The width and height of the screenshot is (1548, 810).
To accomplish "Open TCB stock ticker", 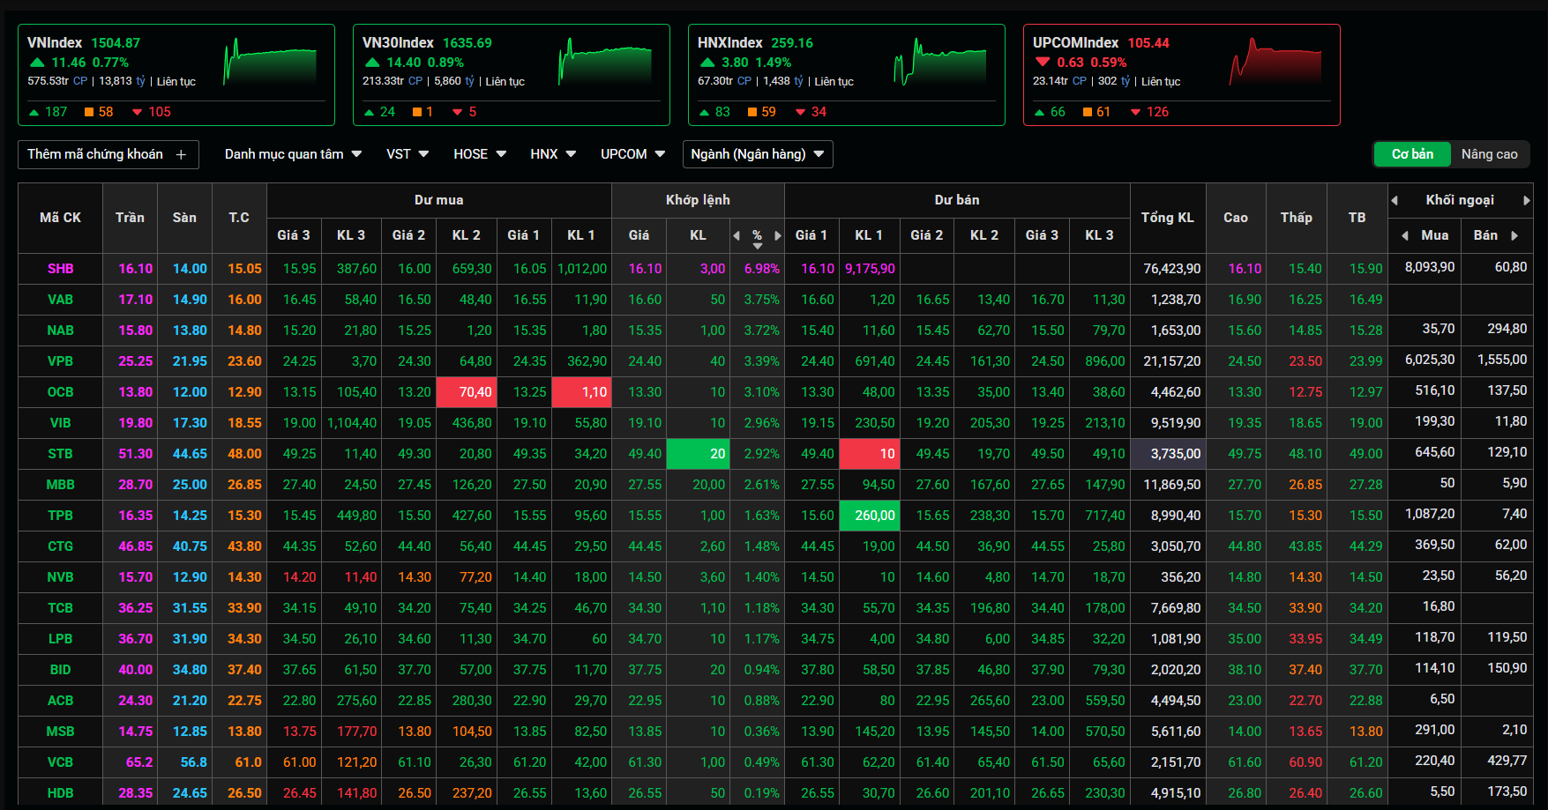I will pyautogui.click(x=60, y=608).
